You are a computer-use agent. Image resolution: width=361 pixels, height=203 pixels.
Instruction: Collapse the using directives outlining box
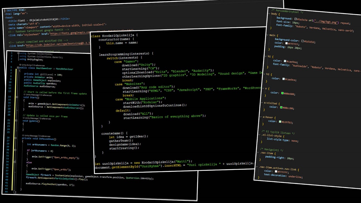click(x=18, y=53)
